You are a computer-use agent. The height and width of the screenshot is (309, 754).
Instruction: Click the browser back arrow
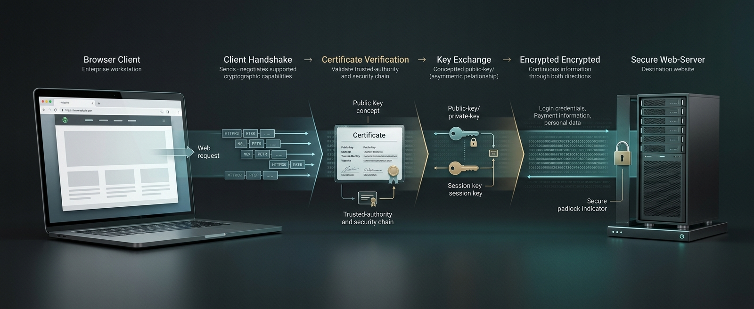(44, 110)
